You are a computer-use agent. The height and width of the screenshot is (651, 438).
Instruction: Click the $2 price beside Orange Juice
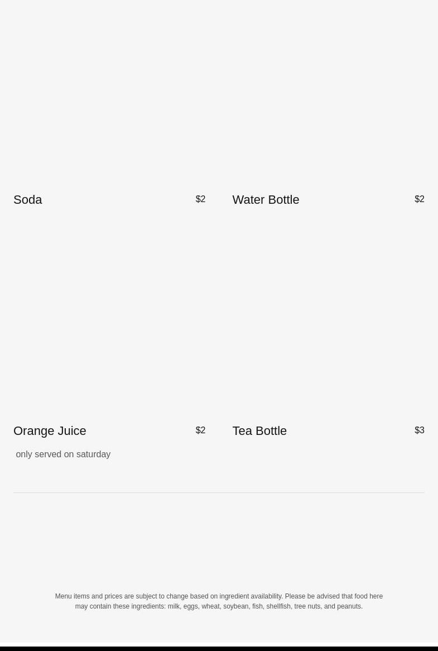coord(200,430)
